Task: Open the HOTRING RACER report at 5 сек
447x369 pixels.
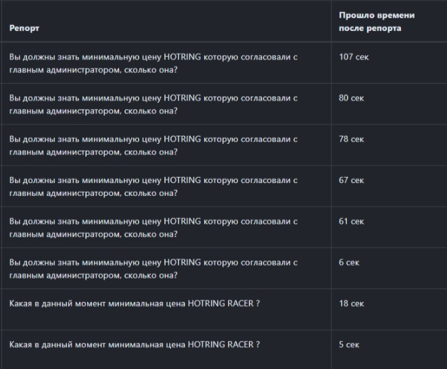Action: tap(134, 345)
